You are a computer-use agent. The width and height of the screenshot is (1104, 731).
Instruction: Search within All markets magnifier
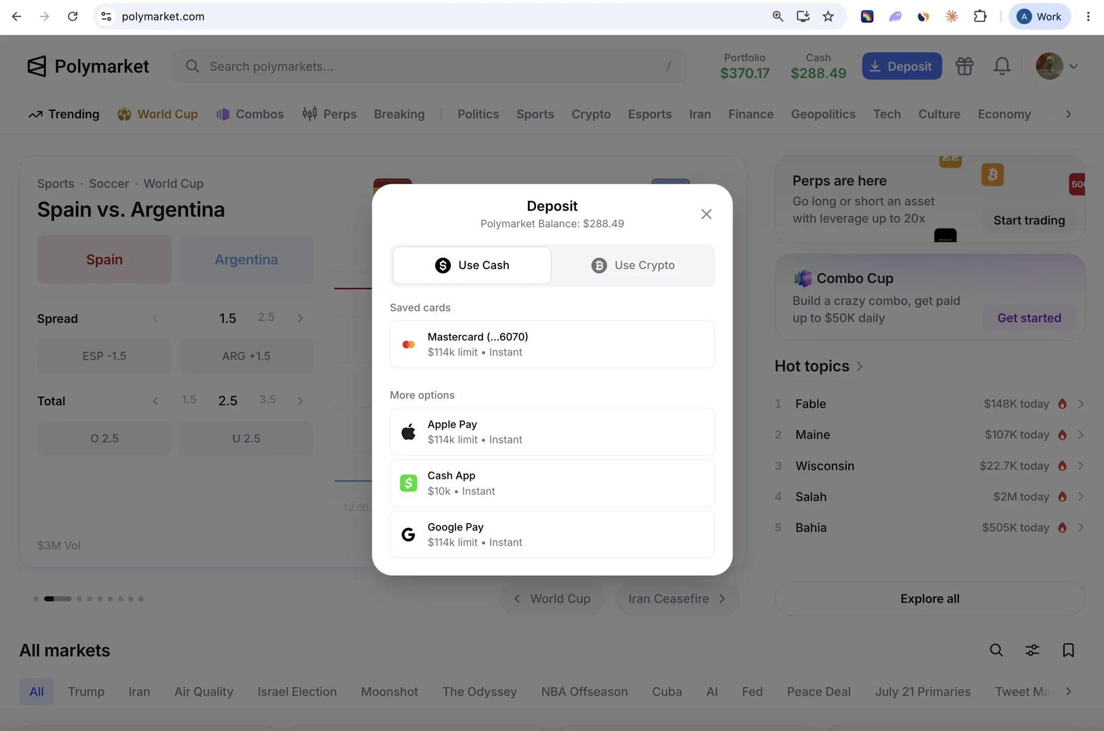pyautogui.click(x=996, y=650)
